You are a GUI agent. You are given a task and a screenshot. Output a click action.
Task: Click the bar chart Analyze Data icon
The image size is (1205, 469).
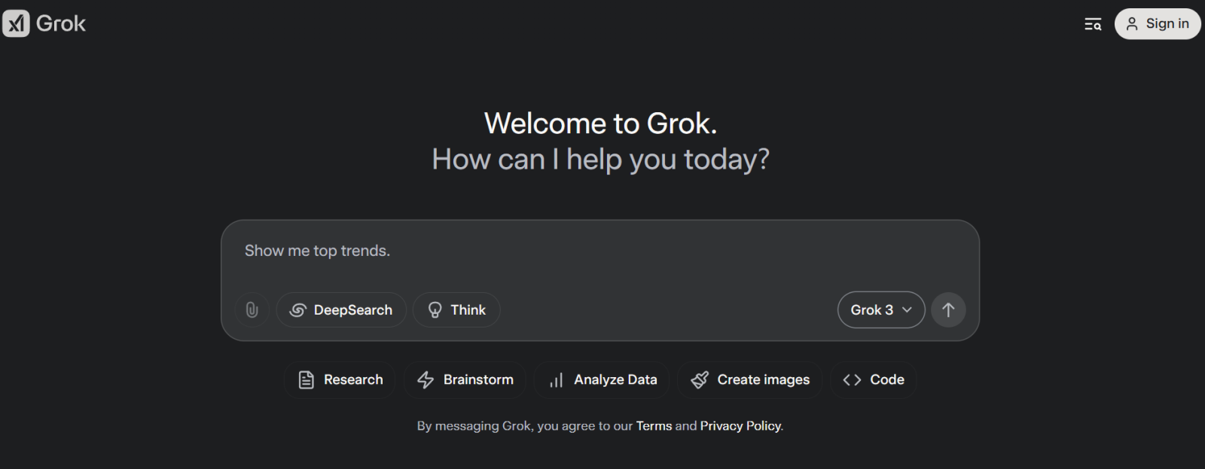[x=556, y=380]
